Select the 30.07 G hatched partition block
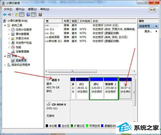Screen dimensions: 161x135 click(125, 89)
